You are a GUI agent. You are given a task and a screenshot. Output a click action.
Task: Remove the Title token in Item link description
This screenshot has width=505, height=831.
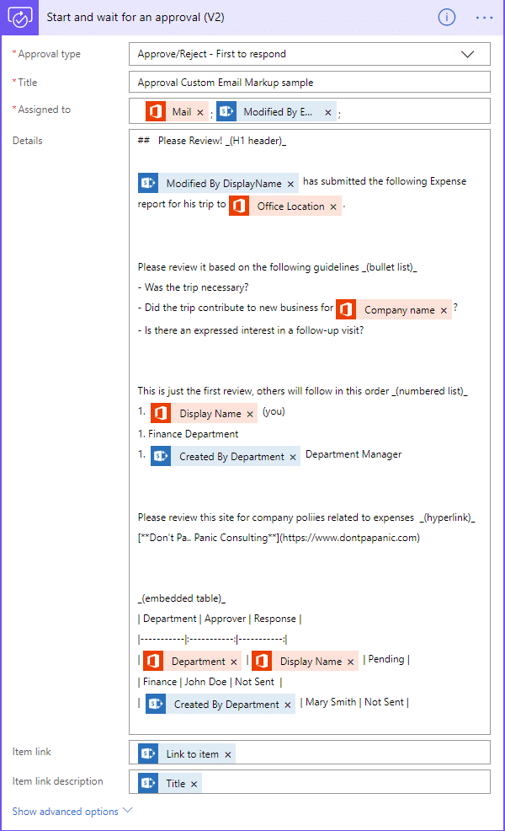(194, 785)
